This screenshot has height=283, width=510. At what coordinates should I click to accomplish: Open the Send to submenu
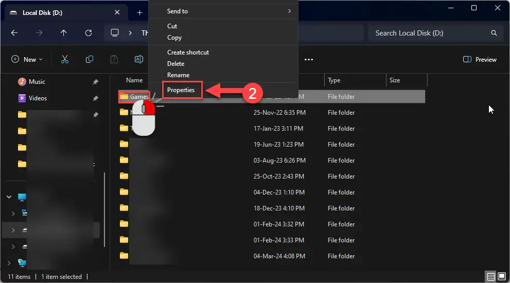(223, 11)
